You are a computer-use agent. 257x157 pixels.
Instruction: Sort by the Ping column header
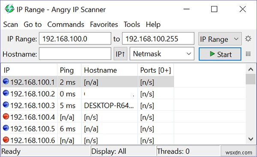tap(69, 70)
